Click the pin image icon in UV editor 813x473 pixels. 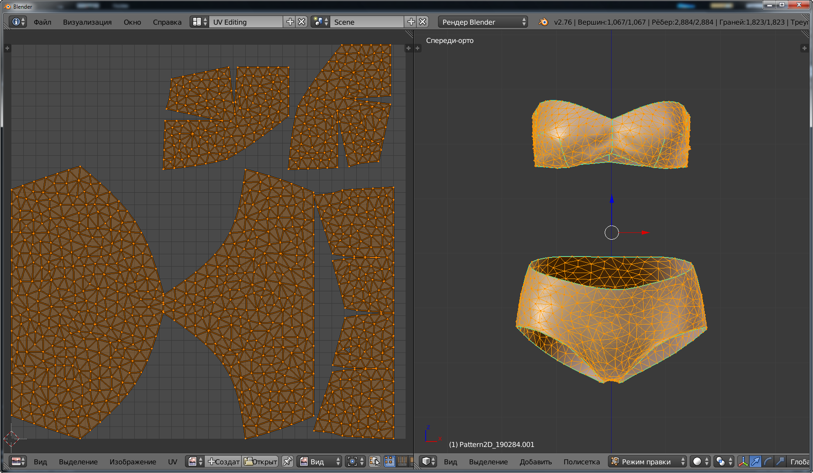pos(287,462)
